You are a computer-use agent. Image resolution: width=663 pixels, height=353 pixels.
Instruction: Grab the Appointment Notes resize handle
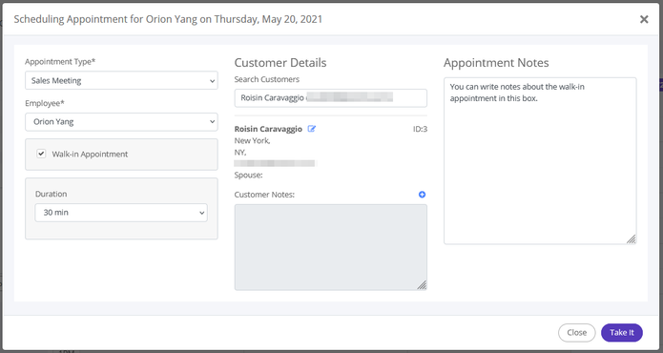click(x=631, y=239)
